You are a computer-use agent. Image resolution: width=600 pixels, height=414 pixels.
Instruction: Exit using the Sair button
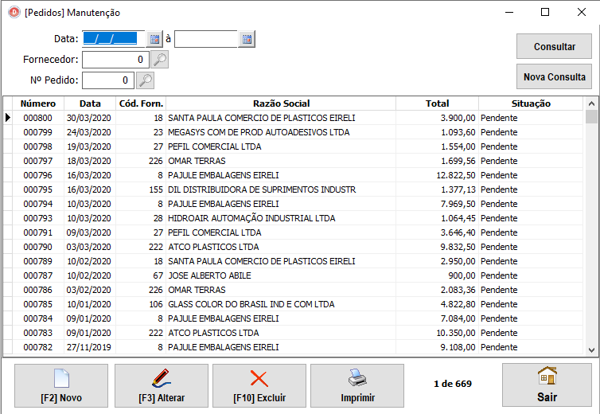[547, 386]
